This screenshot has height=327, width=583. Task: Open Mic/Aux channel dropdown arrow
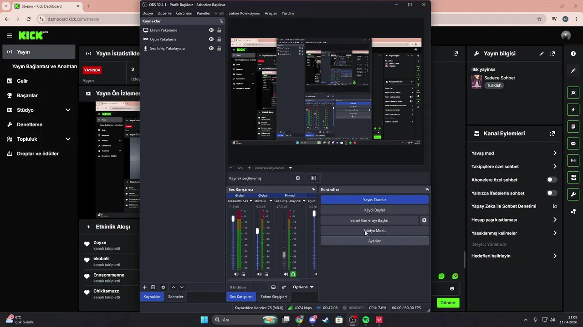tap(271, 201)
